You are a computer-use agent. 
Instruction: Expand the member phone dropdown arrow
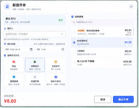click(x=62, y=34)
